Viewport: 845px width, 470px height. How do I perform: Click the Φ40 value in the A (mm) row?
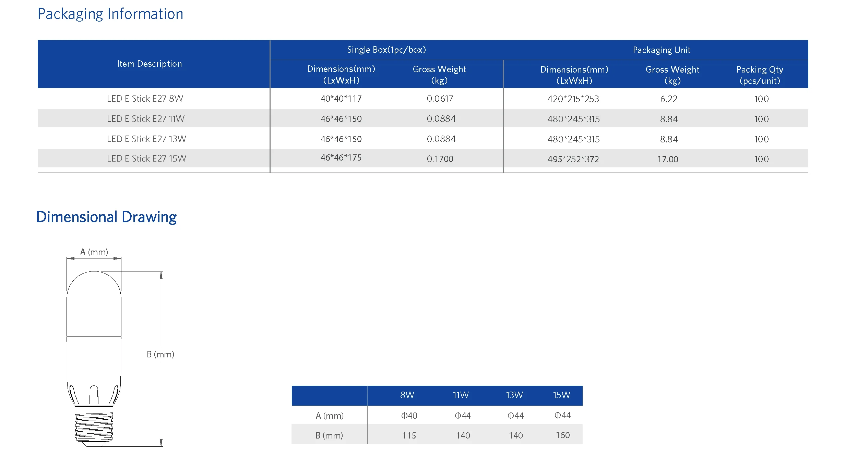tap(409, 416)
